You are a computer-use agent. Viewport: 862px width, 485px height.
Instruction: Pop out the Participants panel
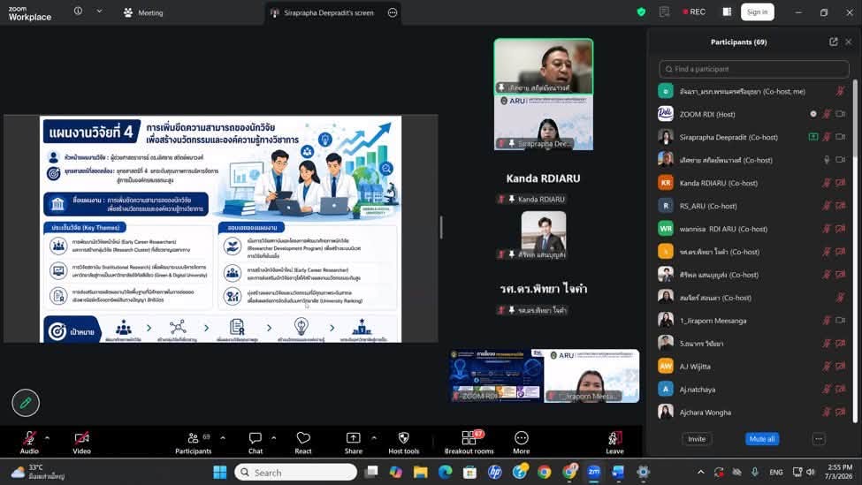(x=834, y=42)
